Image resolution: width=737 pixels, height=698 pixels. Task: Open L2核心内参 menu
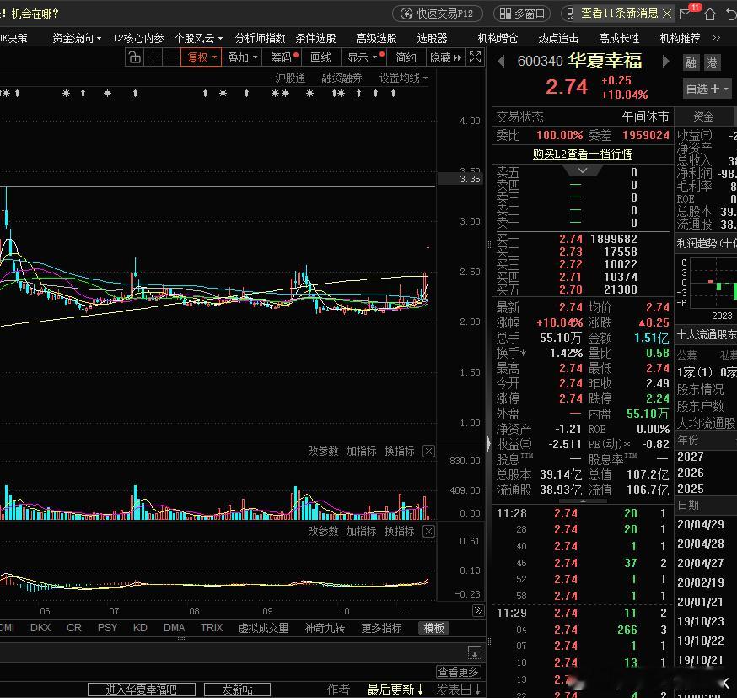coord(138,38)
